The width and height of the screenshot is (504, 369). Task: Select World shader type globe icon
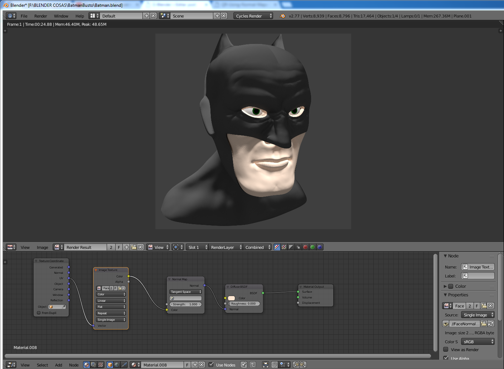click(x=117, y=365)
